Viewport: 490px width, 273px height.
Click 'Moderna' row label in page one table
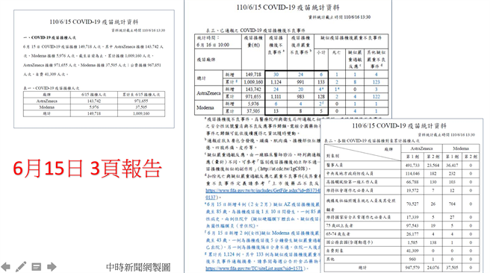click(x=47, y=107)
